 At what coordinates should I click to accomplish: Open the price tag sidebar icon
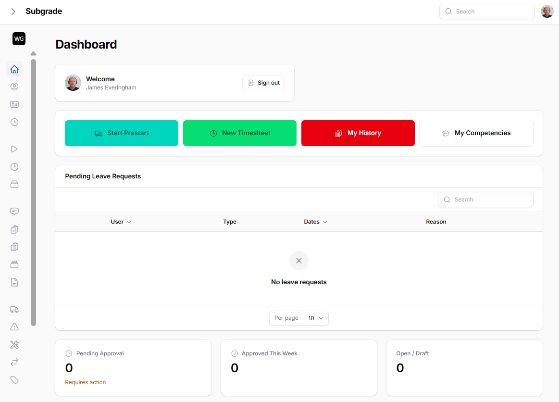14,380
